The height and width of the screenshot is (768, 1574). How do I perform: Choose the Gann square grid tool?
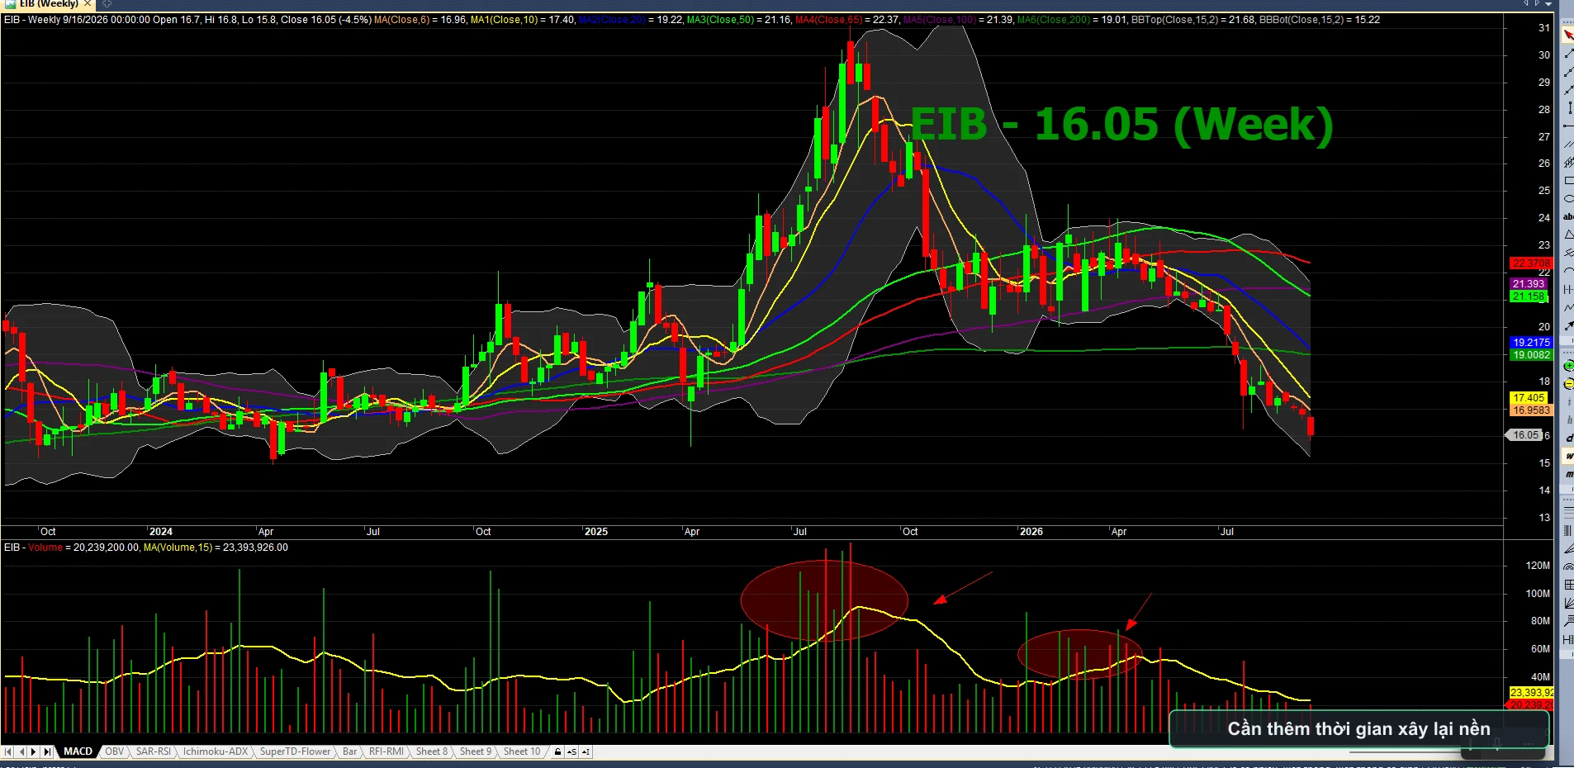pyautogui.click(x=1568, y=585)
